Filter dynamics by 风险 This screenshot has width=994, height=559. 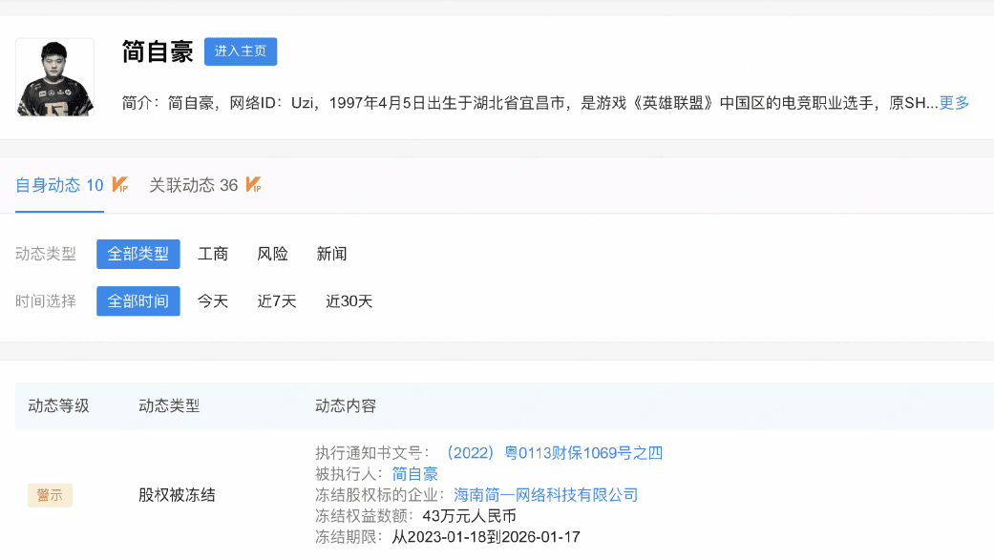[x=272, y=254]
